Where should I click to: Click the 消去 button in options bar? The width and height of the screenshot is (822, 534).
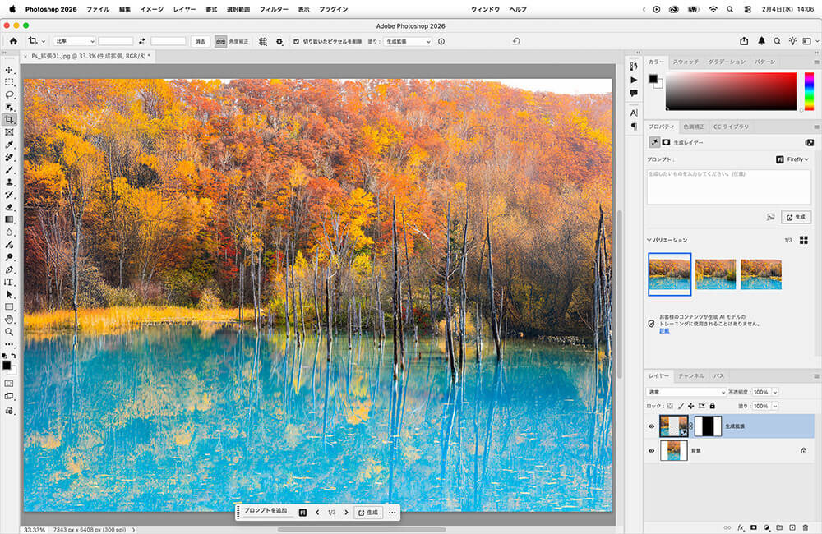tap(200, 41)
